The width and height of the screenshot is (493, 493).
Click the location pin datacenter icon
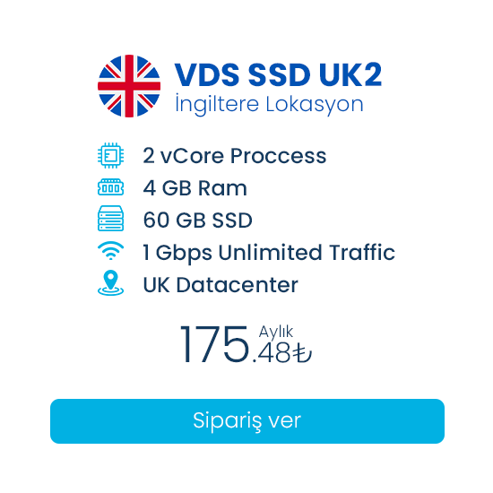[x=110, y=282]
